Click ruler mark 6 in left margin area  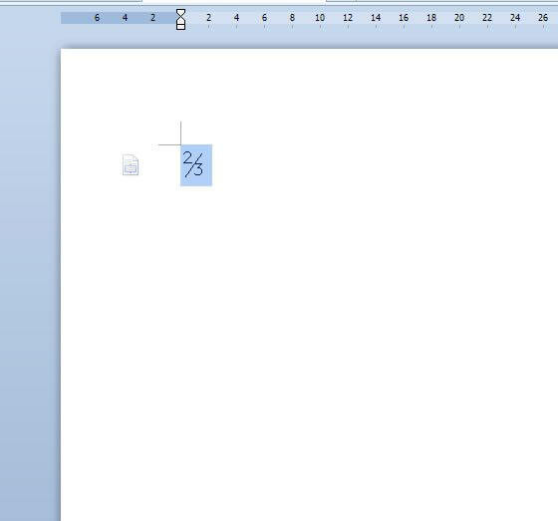[x=97, y=18]
